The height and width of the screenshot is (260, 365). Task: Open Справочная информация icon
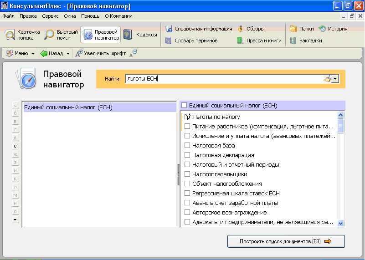pyautogui.click(x=169, y=29)
